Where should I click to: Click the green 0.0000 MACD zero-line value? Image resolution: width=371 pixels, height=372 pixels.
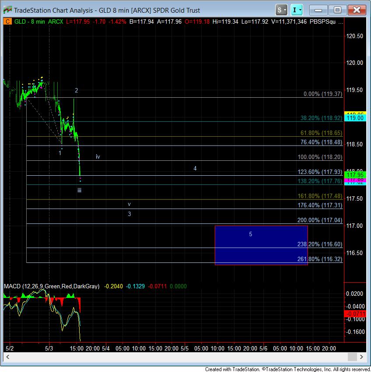coord(178,287)
